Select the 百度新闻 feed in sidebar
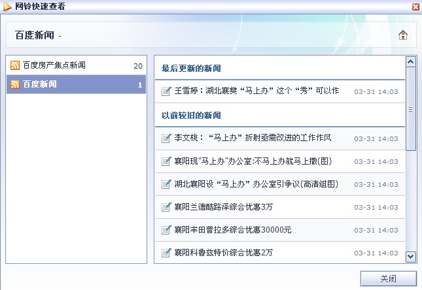 76,84
